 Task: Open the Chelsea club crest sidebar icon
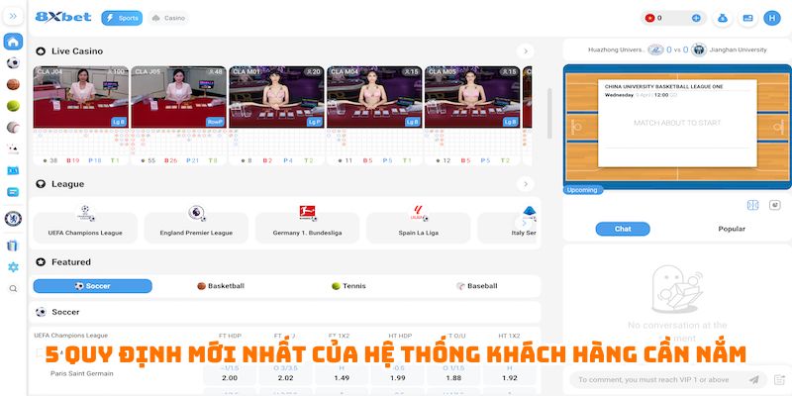pyautogui.click(x=13, y=219)
